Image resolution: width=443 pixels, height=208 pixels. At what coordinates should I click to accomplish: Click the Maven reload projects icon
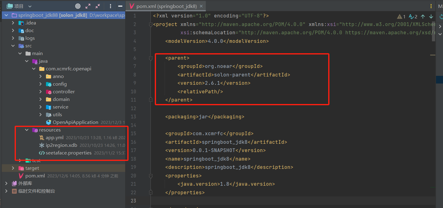[x=441, y=17]
